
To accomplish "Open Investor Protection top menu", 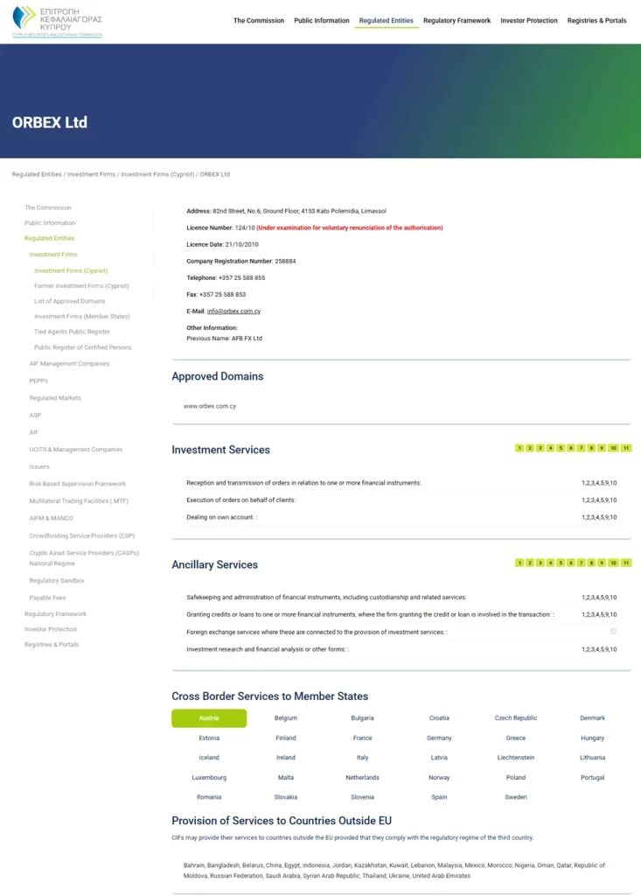I will [529, 21].
